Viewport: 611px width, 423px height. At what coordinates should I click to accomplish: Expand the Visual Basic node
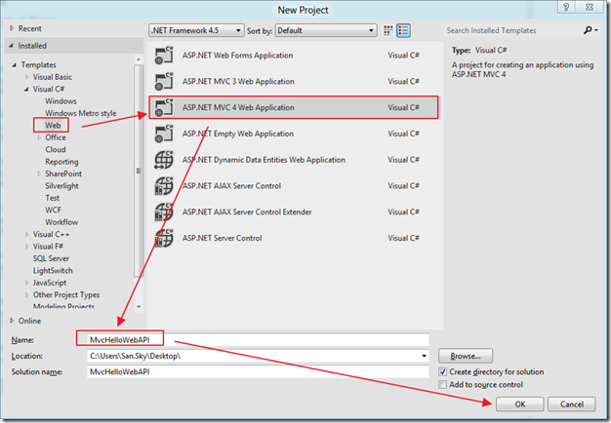pyautogui.click(x=27, y=77)
